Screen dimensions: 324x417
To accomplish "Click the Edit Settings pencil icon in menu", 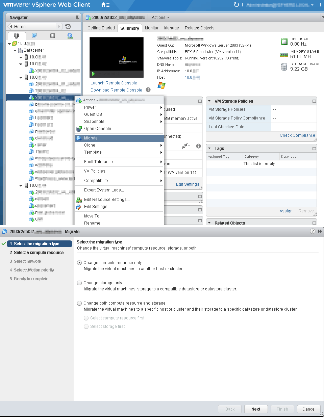I will pyautogui.click(x=79, y=207).
